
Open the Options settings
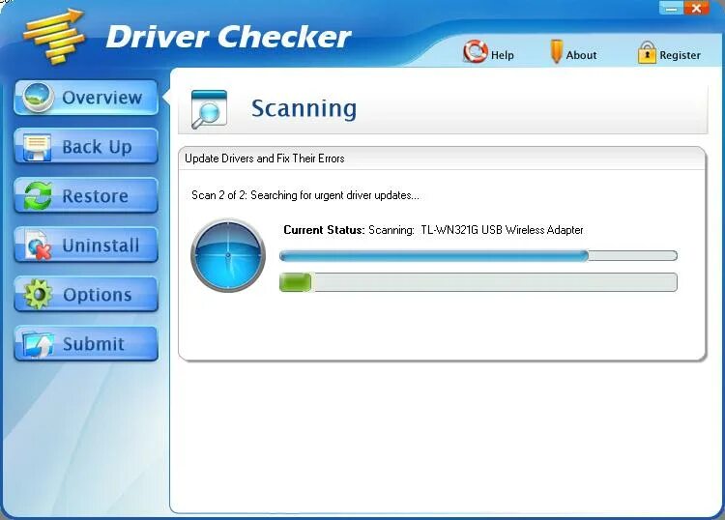[x=86, y=295]
